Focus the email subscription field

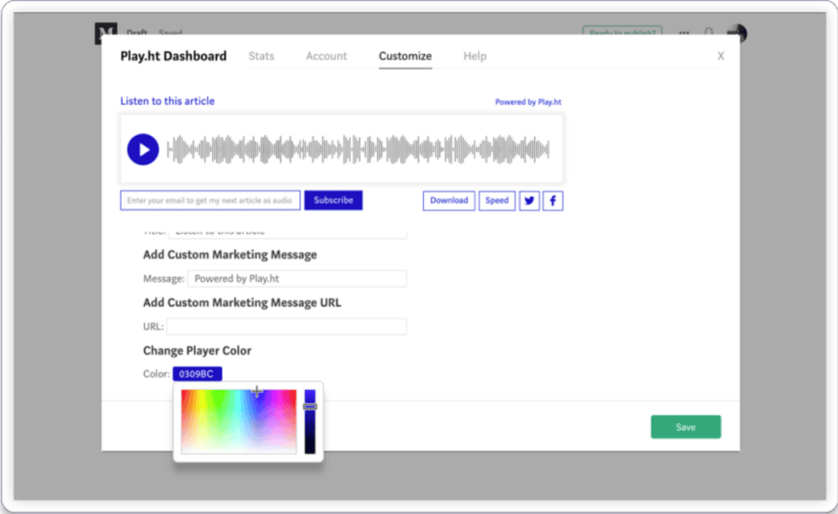[210, 200]
